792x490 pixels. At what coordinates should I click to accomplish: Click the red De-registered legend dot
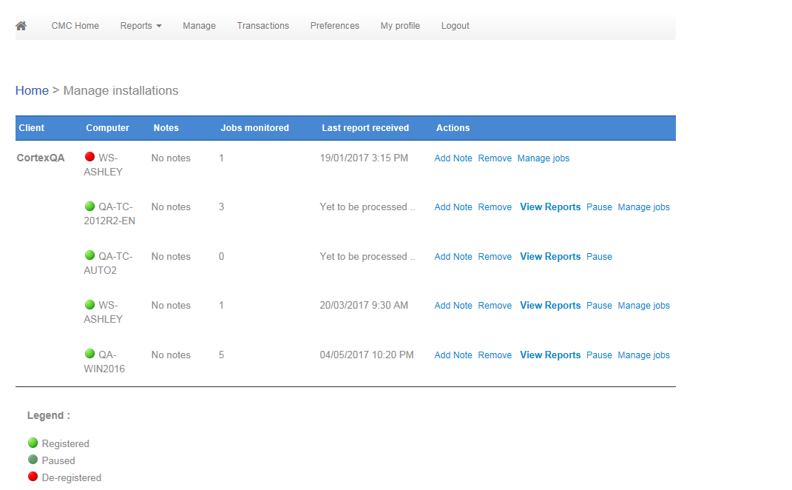coord(33,477)
